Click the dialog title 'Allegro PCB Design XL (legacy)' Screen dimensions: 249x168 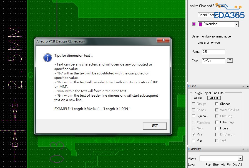point(61,41)
